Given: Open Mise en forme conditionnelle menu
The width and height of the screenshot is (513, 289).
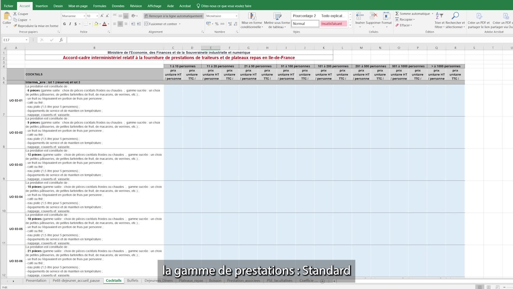Looking at the screenshot, I should [x=252, y=20].
